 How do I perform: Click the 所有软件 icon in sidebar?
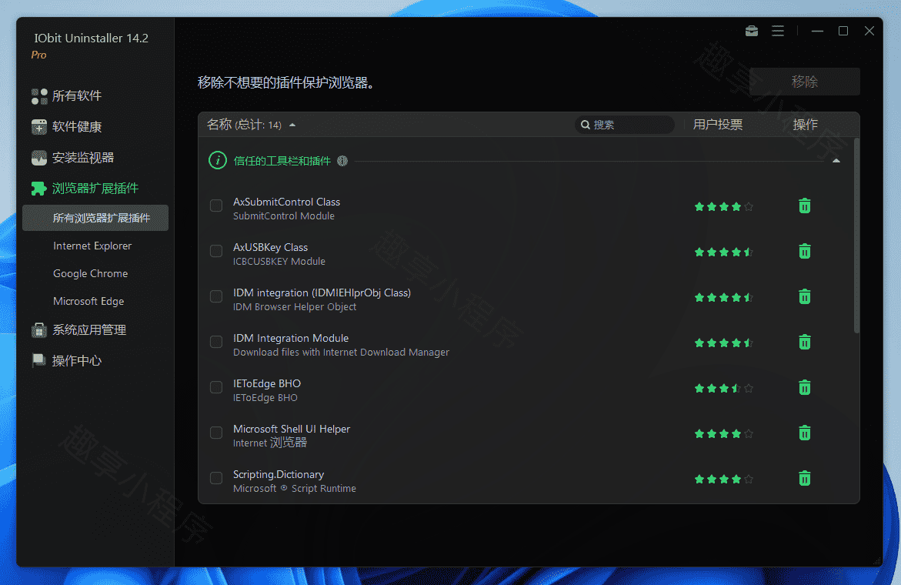tap(39, 96)
